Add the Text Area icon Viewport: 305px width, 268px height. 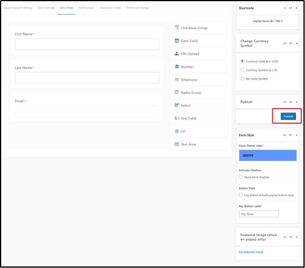point(177,144)
